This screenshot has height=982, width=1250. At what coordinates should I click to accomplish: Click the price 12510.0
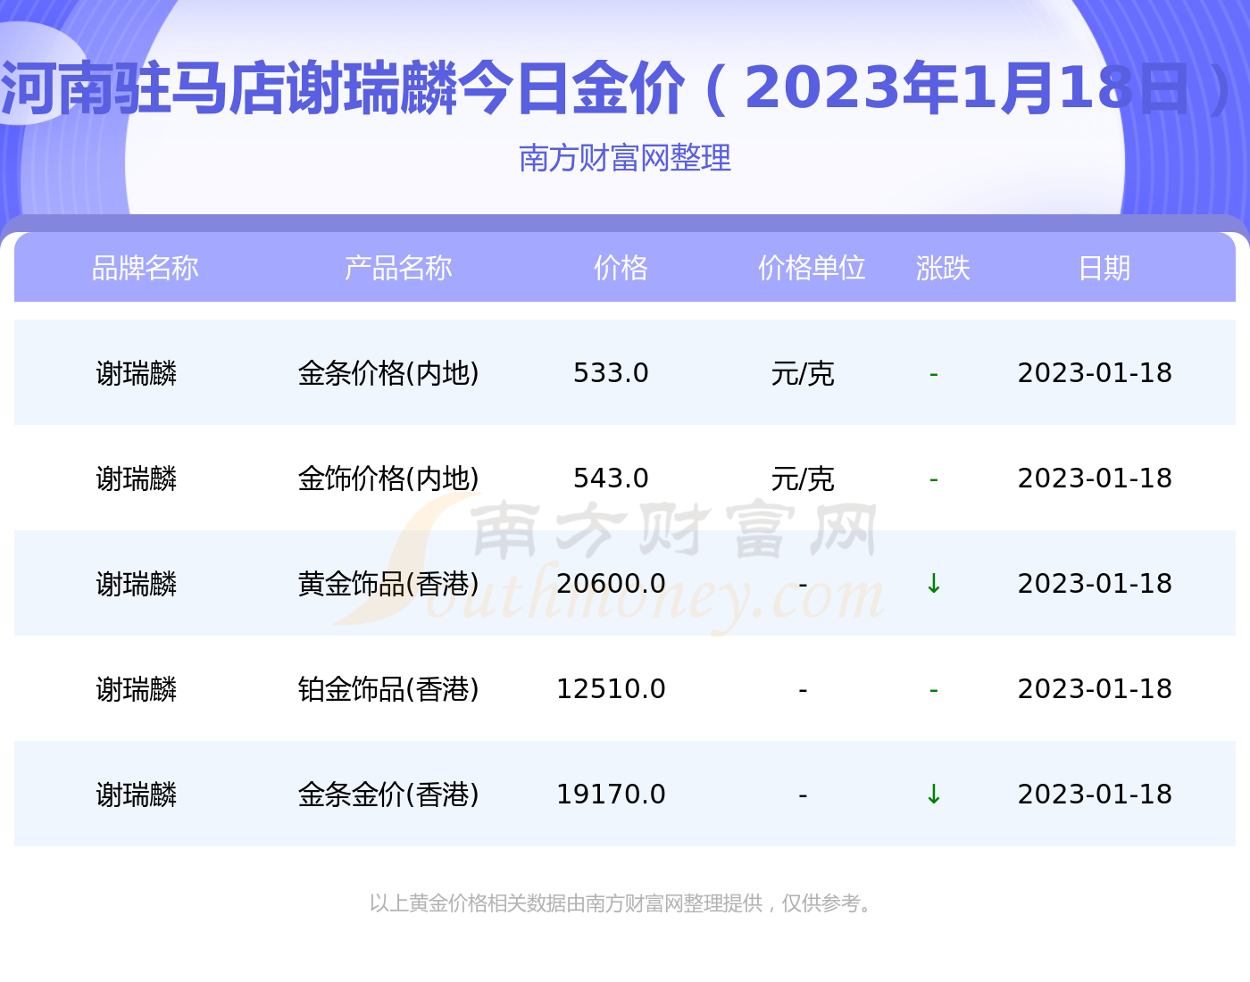click(x=611, y=689)
